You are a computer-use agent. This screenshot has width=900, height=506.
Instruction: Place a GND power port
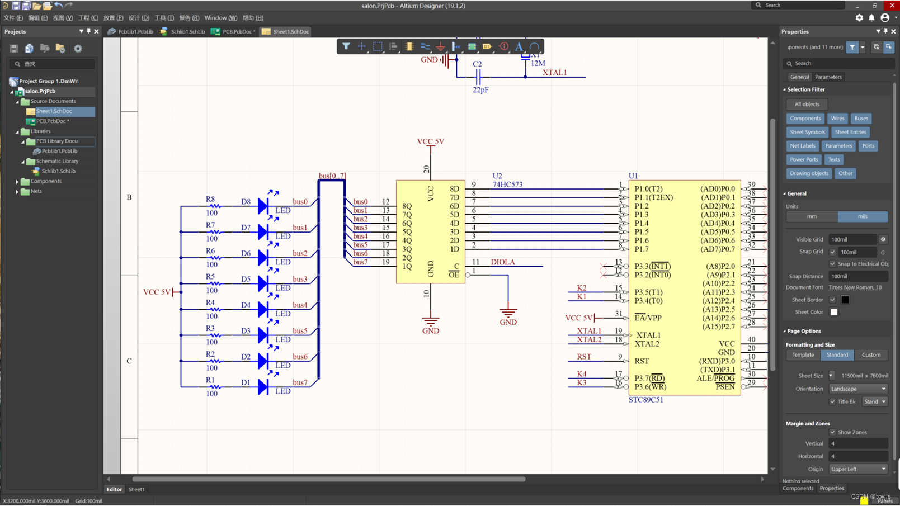click(x=441, y=47)
